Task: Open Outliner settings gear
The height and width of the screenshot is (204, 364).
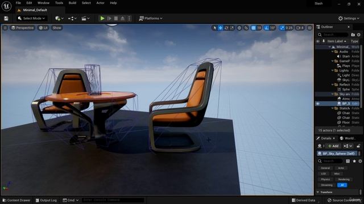Action: pos(359,35)
